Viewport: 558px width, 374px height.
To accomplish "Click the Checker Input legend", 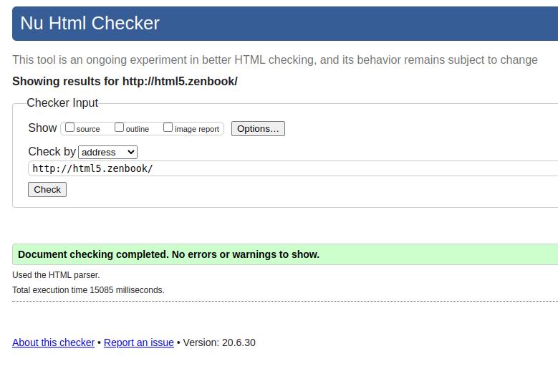I will (62, 102).
